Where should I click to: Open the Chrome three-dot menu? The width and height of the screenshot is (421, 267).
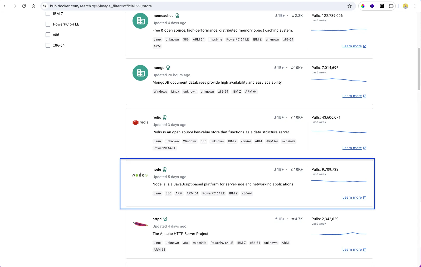click(x=415, y=6)
